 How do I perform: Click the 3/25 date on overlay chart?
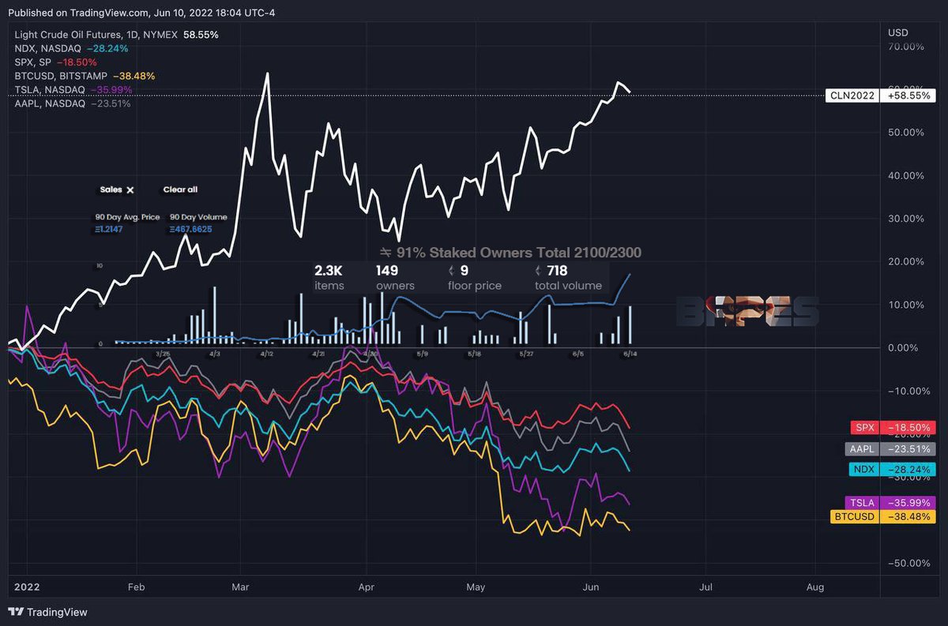tap(164, 354)
